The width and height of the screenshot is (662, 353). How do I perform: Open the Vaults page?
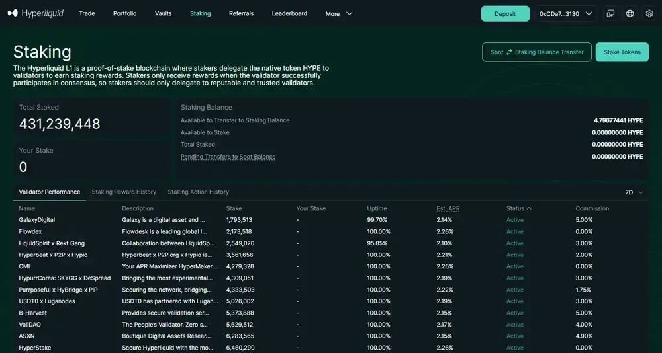(x=163, y=13)
